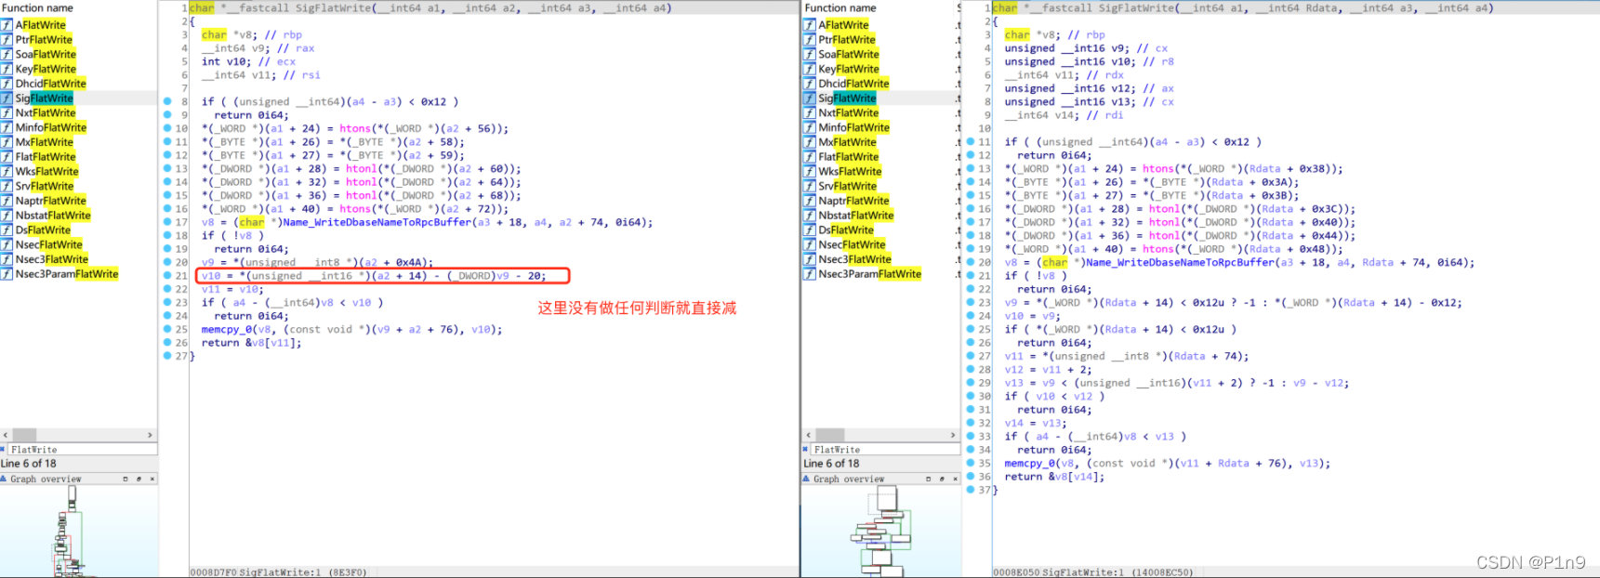
Task: Click the function icon beside SrvFlatWrite in right window
Action: coord(810,186)
